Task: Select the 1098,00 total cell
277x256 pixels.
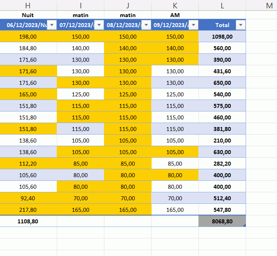Action: [222, 36]
